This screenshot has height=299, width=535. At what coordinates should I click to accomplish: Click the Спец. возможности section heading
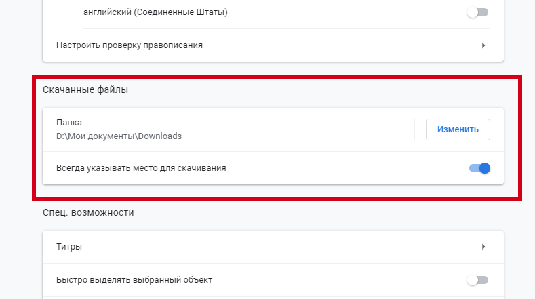[x=88, y=212]
